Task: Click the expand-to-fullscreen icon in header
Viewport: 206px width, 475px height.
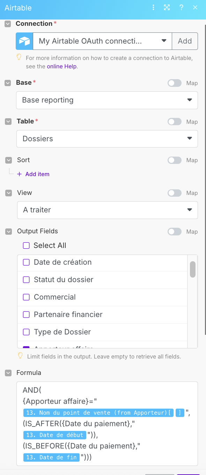Action: (x=167, y=8)
